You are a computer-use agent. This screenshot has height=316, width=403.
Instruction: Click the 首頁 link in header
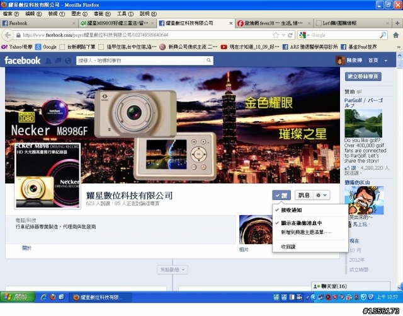[373, 61]
